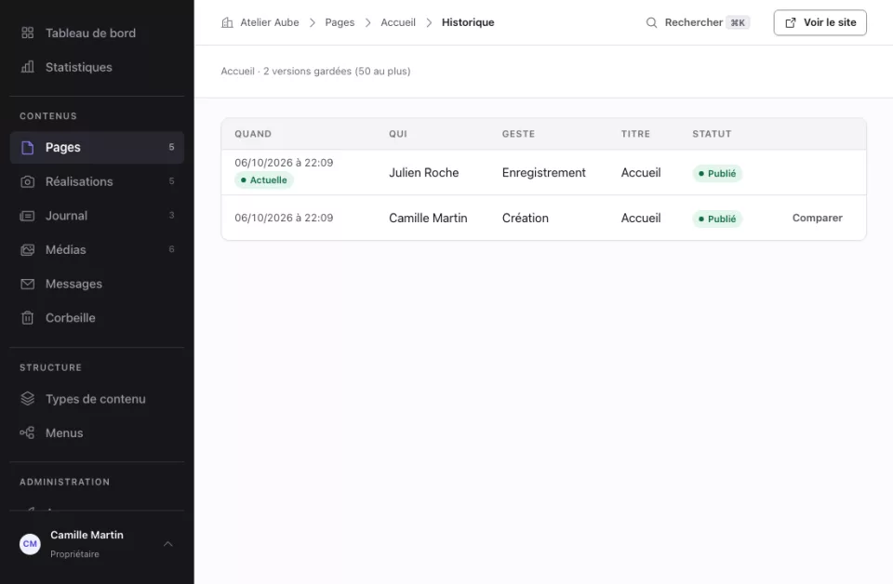Click the Création action cell
Viewport: 893px width, 584px height.
click(525, 218)
